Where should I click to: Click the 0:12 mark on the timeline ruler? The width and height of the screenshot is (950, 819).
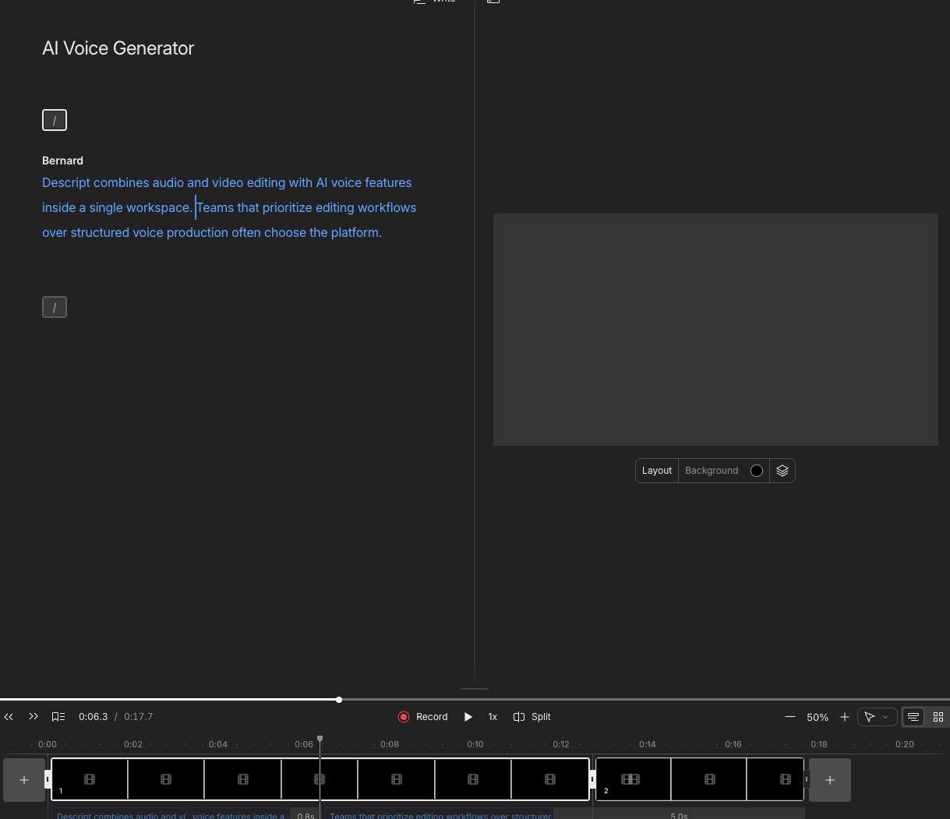click(x=561, y=744)
